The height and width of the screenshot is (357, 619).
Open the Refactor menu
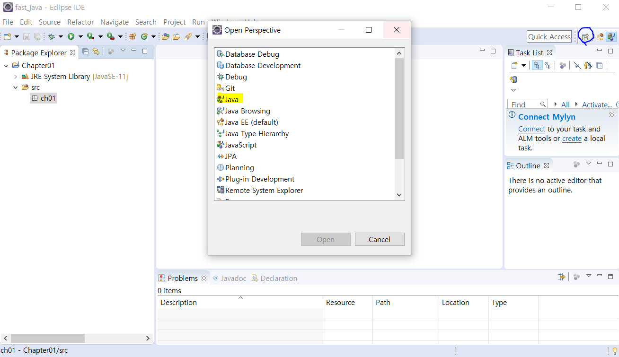click(x=80, y=22)
